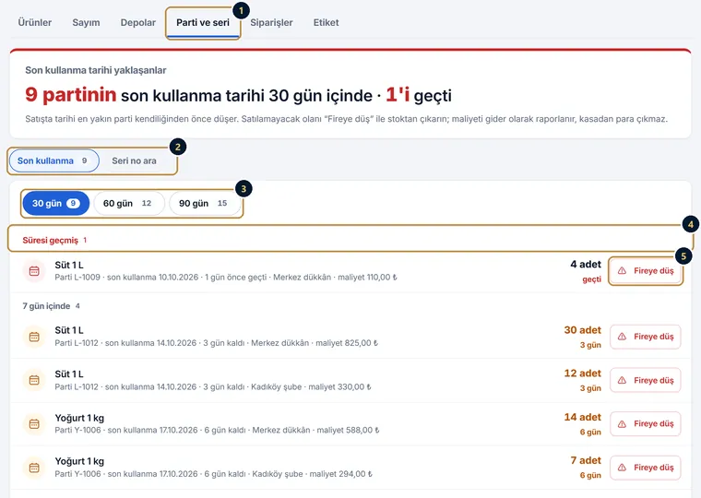
Task: Click Fireye düş for Kadıköy Süt 12 adet
Action: [646, 381]
